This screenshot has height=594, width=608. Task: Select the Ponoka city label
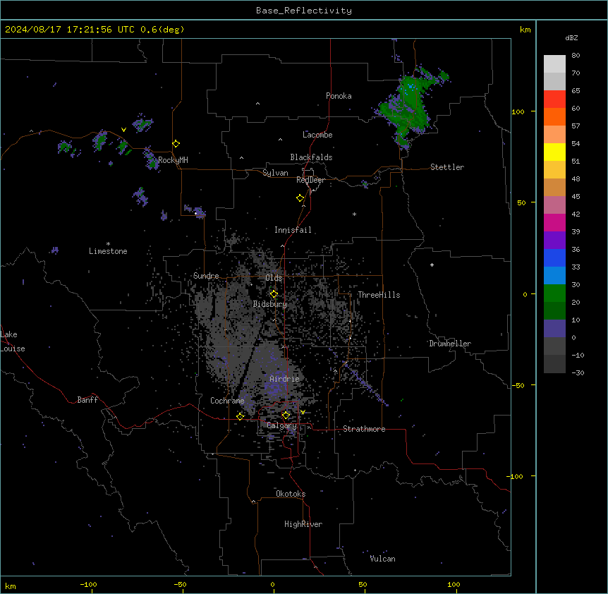point(339,96)
